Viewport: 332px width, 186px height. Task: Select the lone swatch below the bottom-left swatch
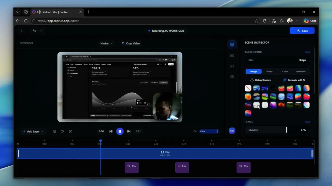tap(248, 113)
